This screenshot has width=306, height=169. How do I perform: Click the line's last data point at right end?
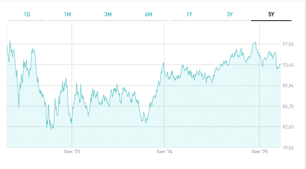click(x=280, y=64)
